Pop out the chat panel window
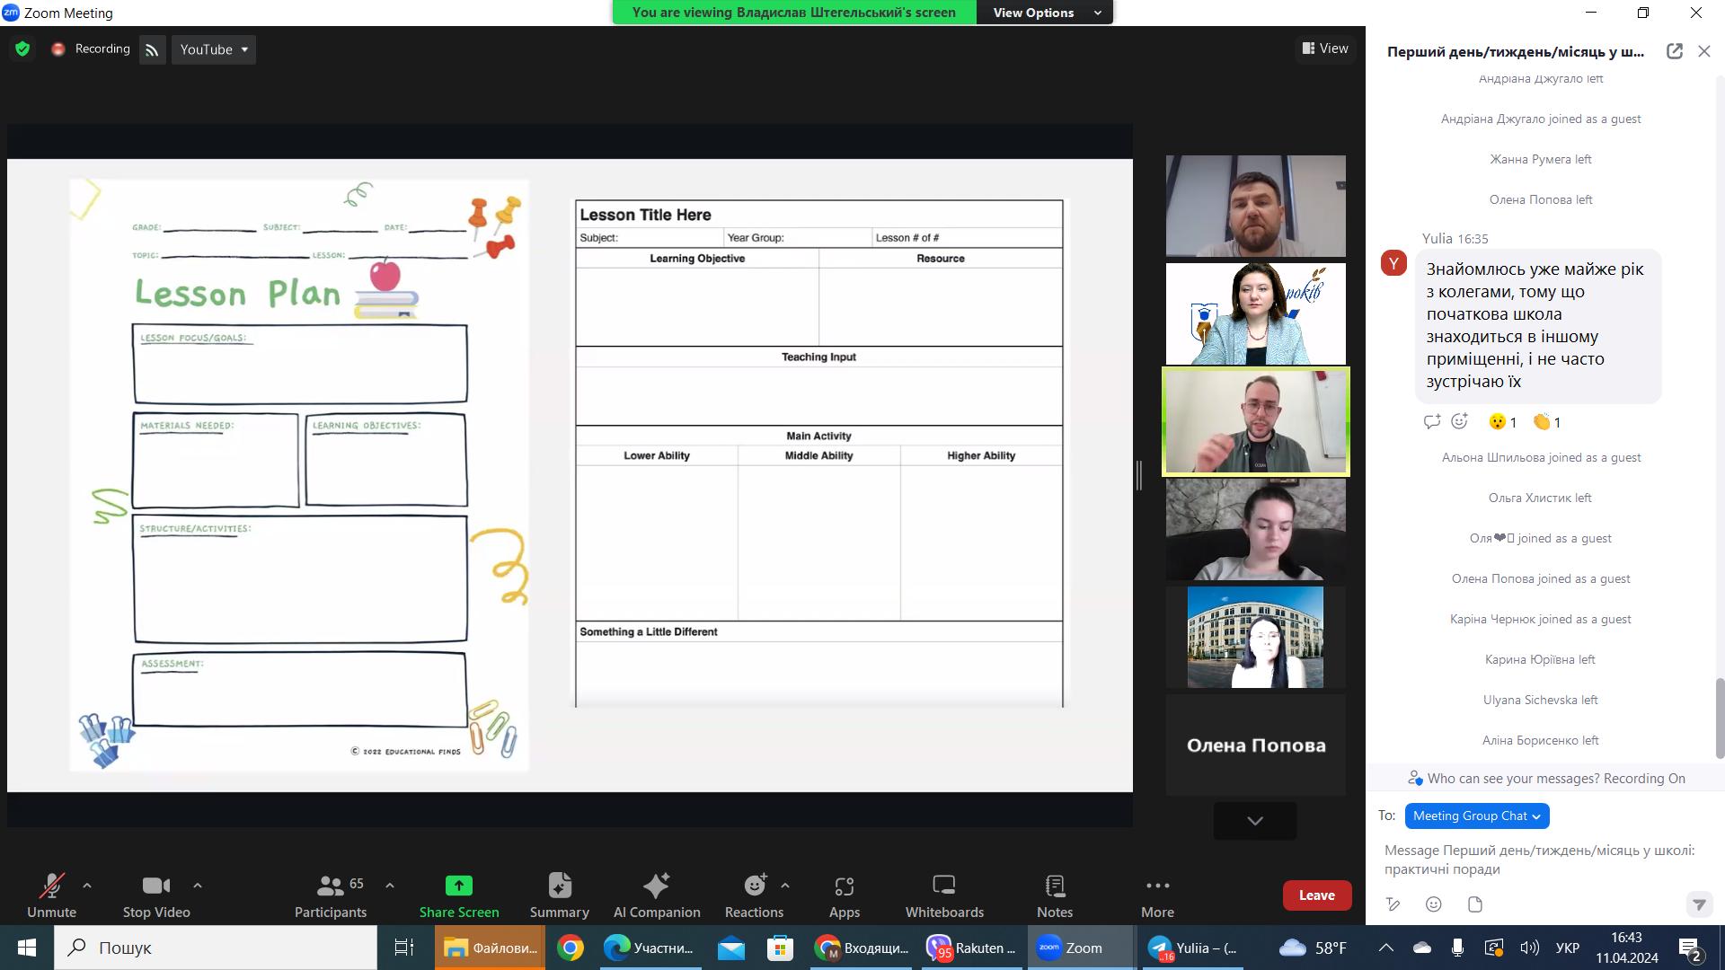Viewport: 1725px width, 970px height. coord(1674,51)
